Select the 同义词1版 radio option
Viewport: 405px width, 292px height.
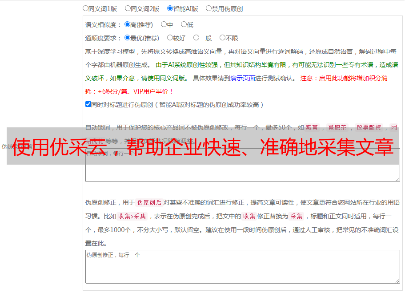pyautogui.click(x=85, y=8)
